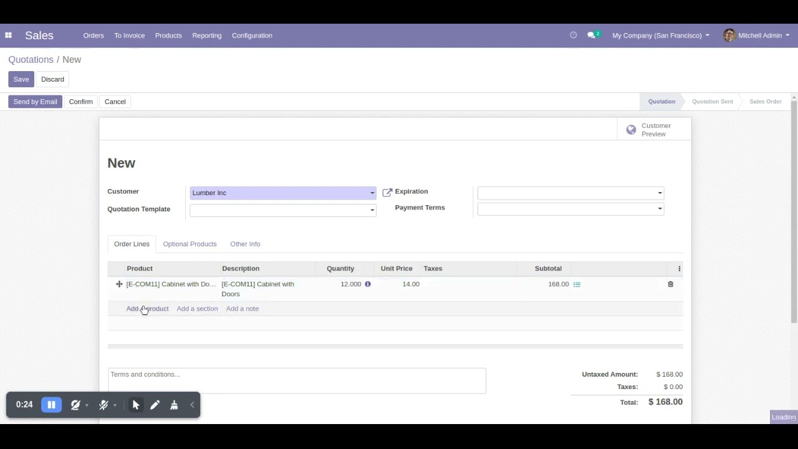Toggle the webcam off icon in recorder
Screen dimensions: 798x449
pos(75,405)
